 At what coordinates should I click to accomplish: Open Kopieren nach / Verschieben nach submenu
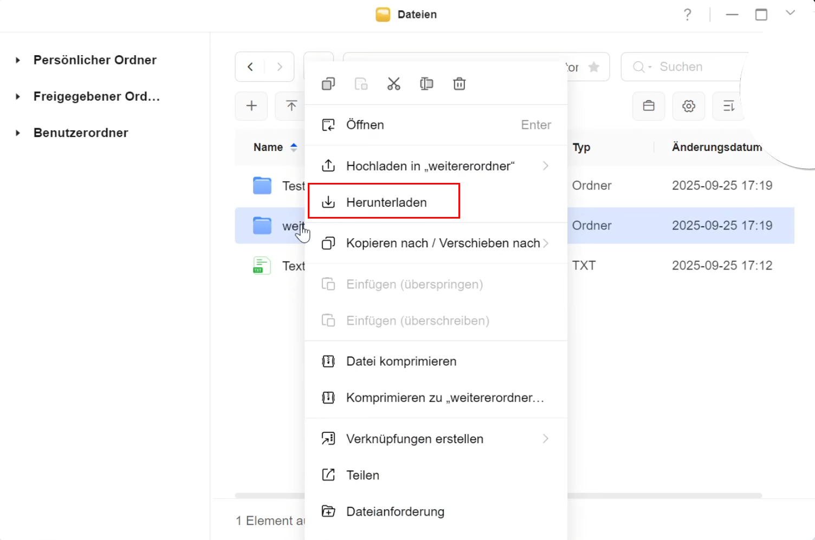tap(436, 243)
